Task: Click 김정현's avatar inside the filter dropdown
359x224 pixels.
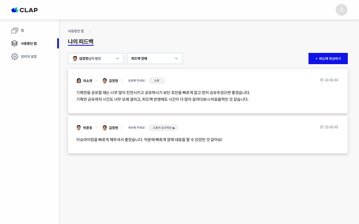Action: [x=75, y=58]
